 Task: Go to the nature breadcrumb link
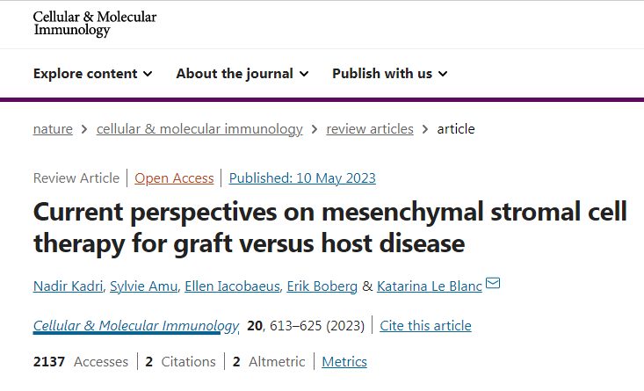(53, 129)
